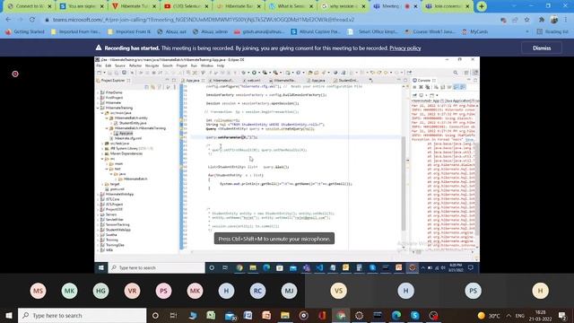This screenshot has width=574, height=323.
Task: Close the Connect to browser tab
Action: point(49,6)
